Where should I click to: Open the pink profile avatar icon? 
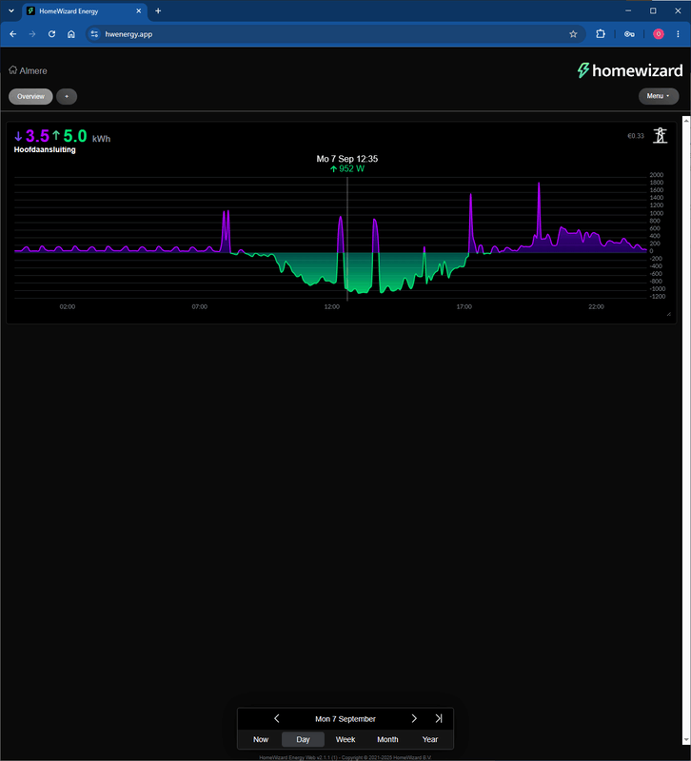[x=658, y=34]
